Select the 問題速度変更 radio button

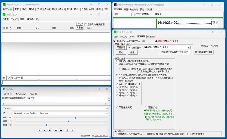coord(117,108)
